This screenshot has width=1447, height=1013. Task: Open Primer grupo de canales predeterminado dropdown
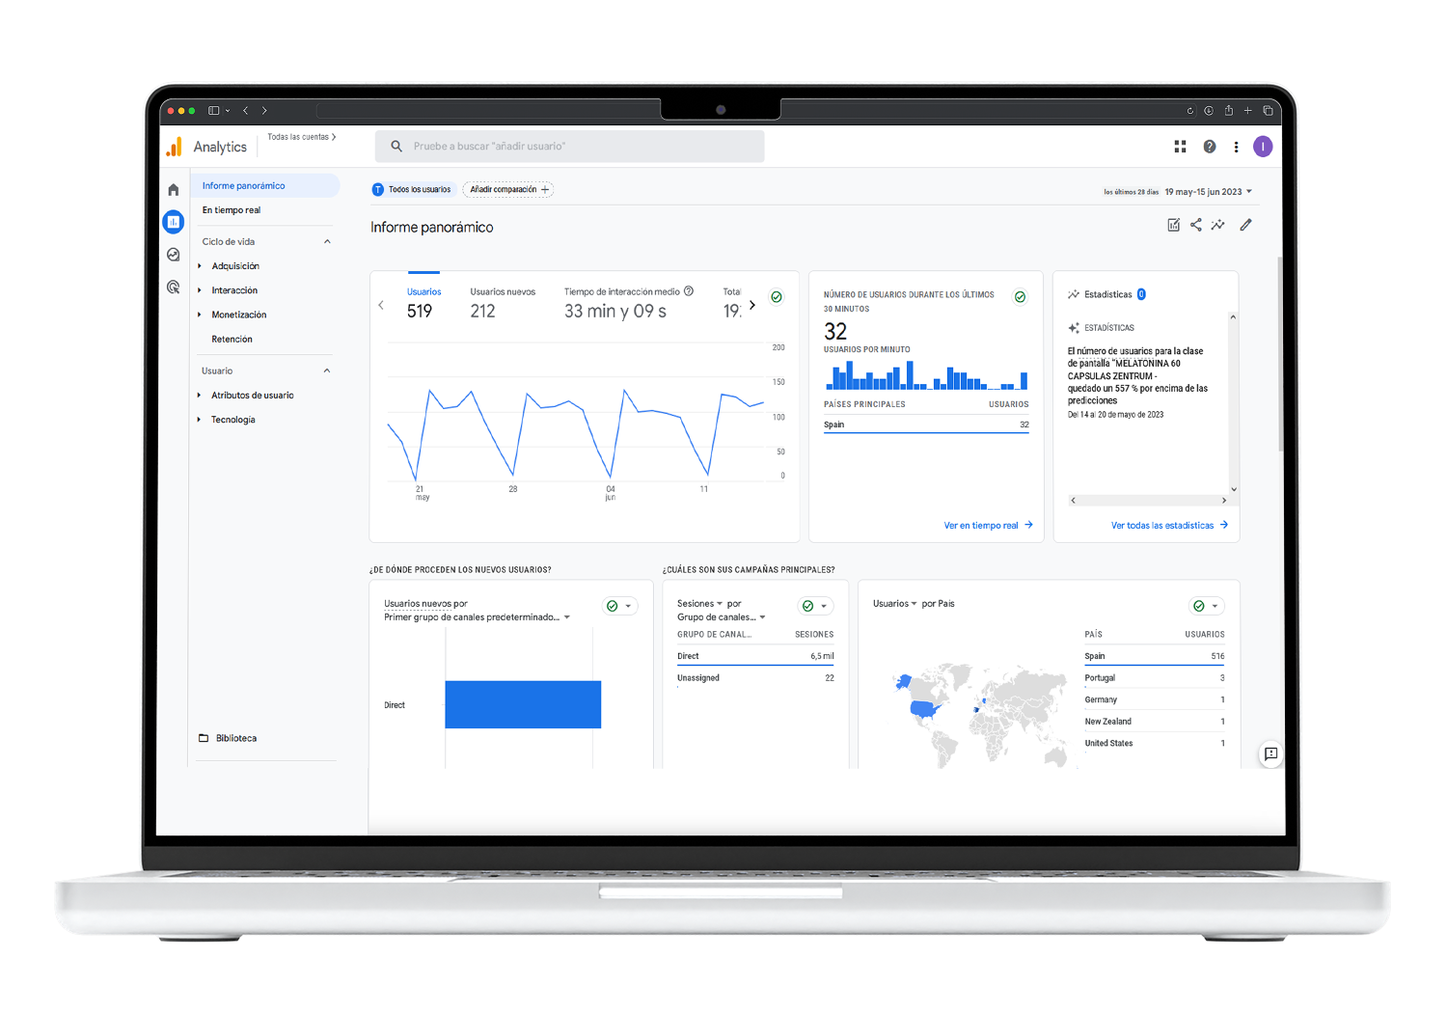point(477,617)
